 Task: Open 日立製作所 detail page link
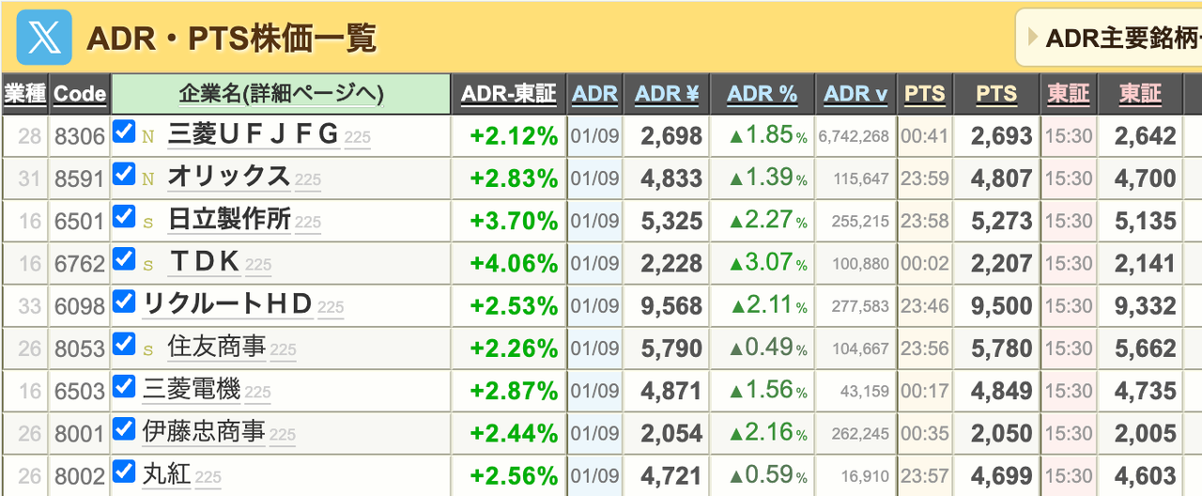pyautogui.click(x=229, y=219)
